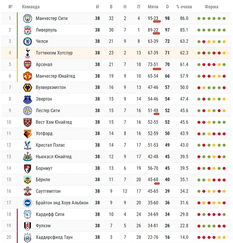Click the Liverpool club crest

click(x=27, y=30)
